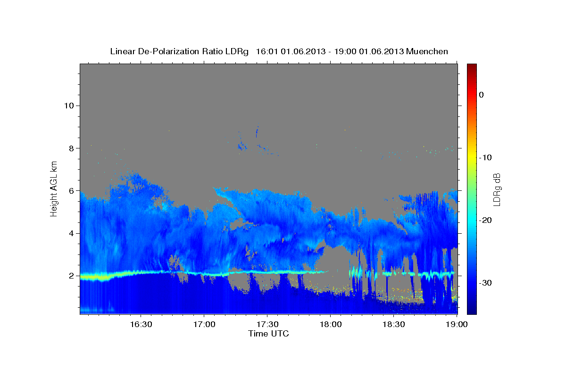
Task: Click the 'LDRg dB' colorbar label
Action: [x=497, y=189]
